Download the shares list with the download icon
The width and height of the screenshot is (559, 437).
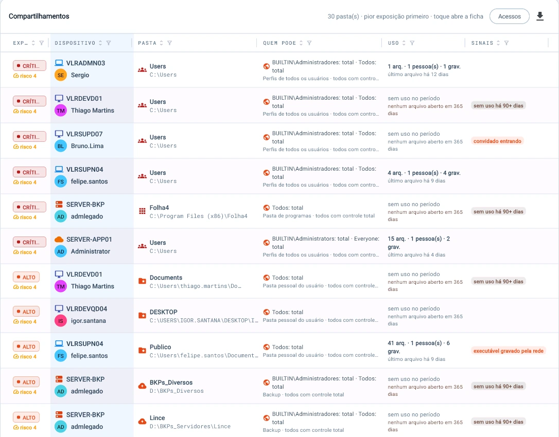click(540, 16)
